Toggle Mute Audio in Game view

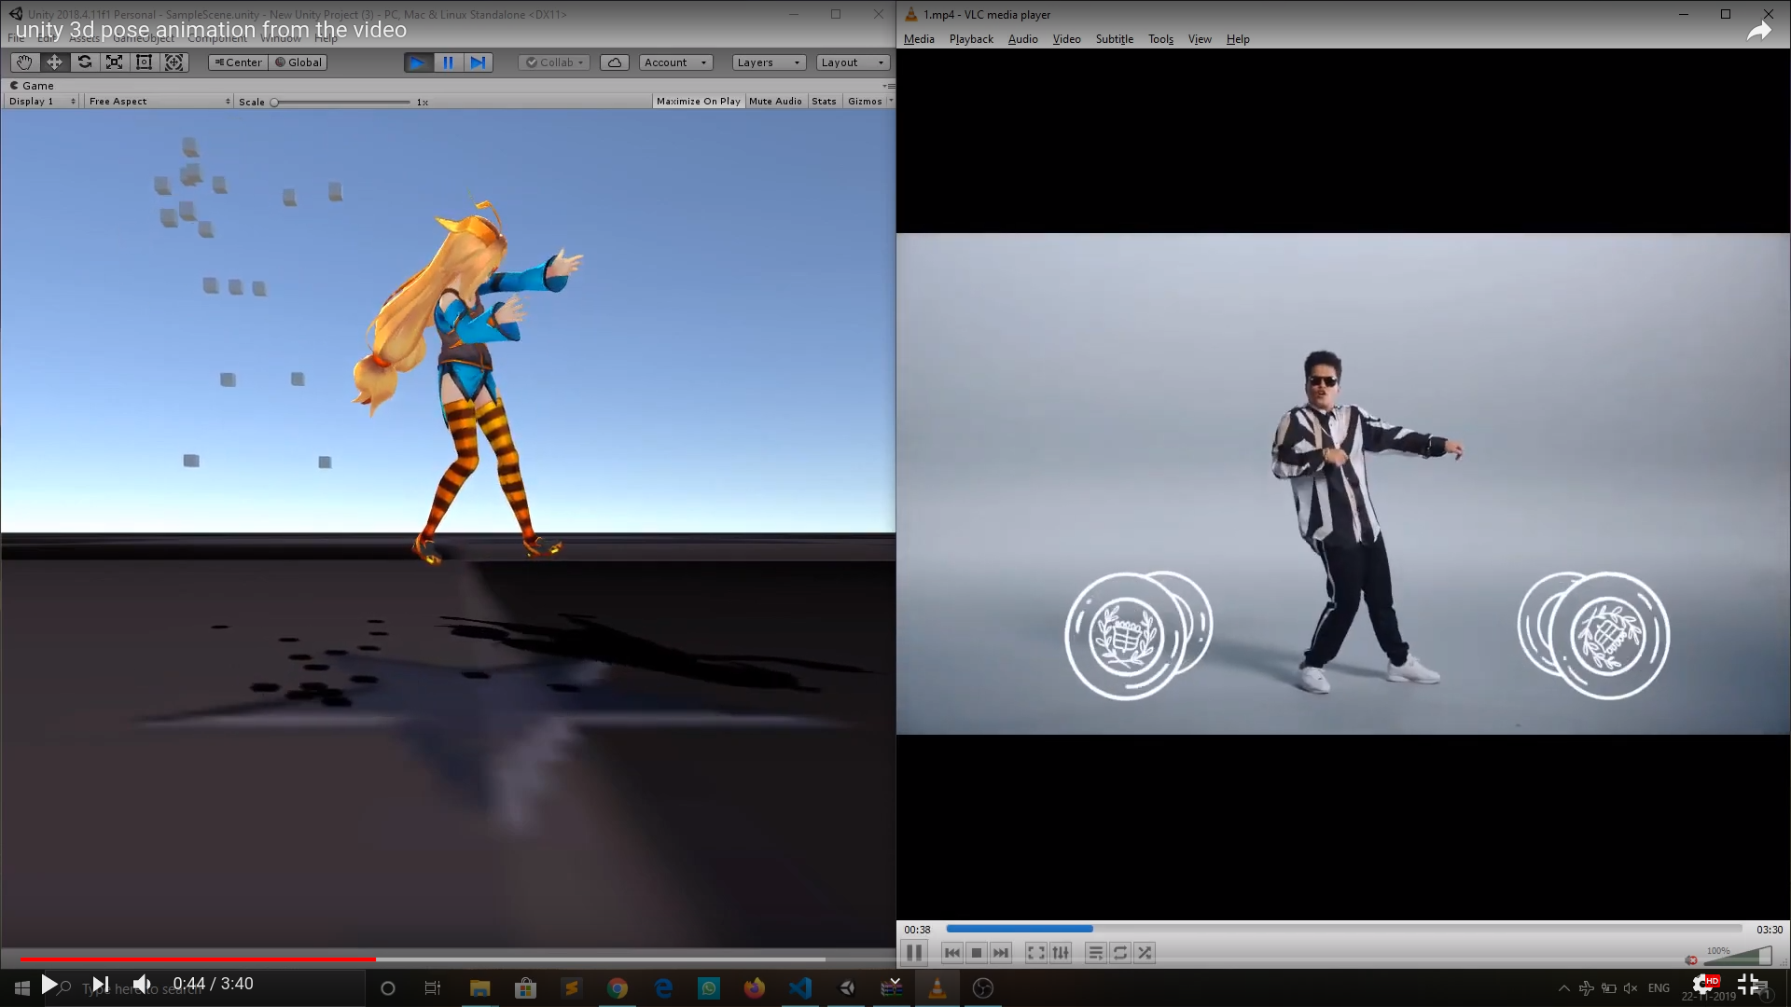tap(774, 102)
